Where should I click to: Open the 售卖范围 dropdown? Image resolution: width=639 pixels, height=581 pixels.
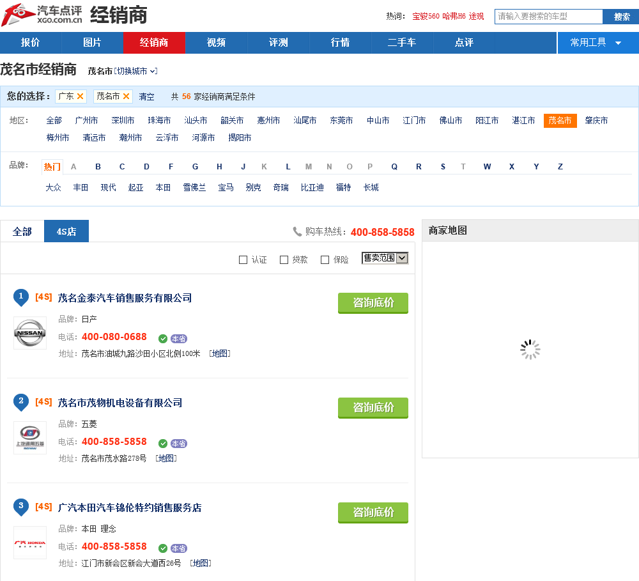pyautogui.click(x=385, y=258)
